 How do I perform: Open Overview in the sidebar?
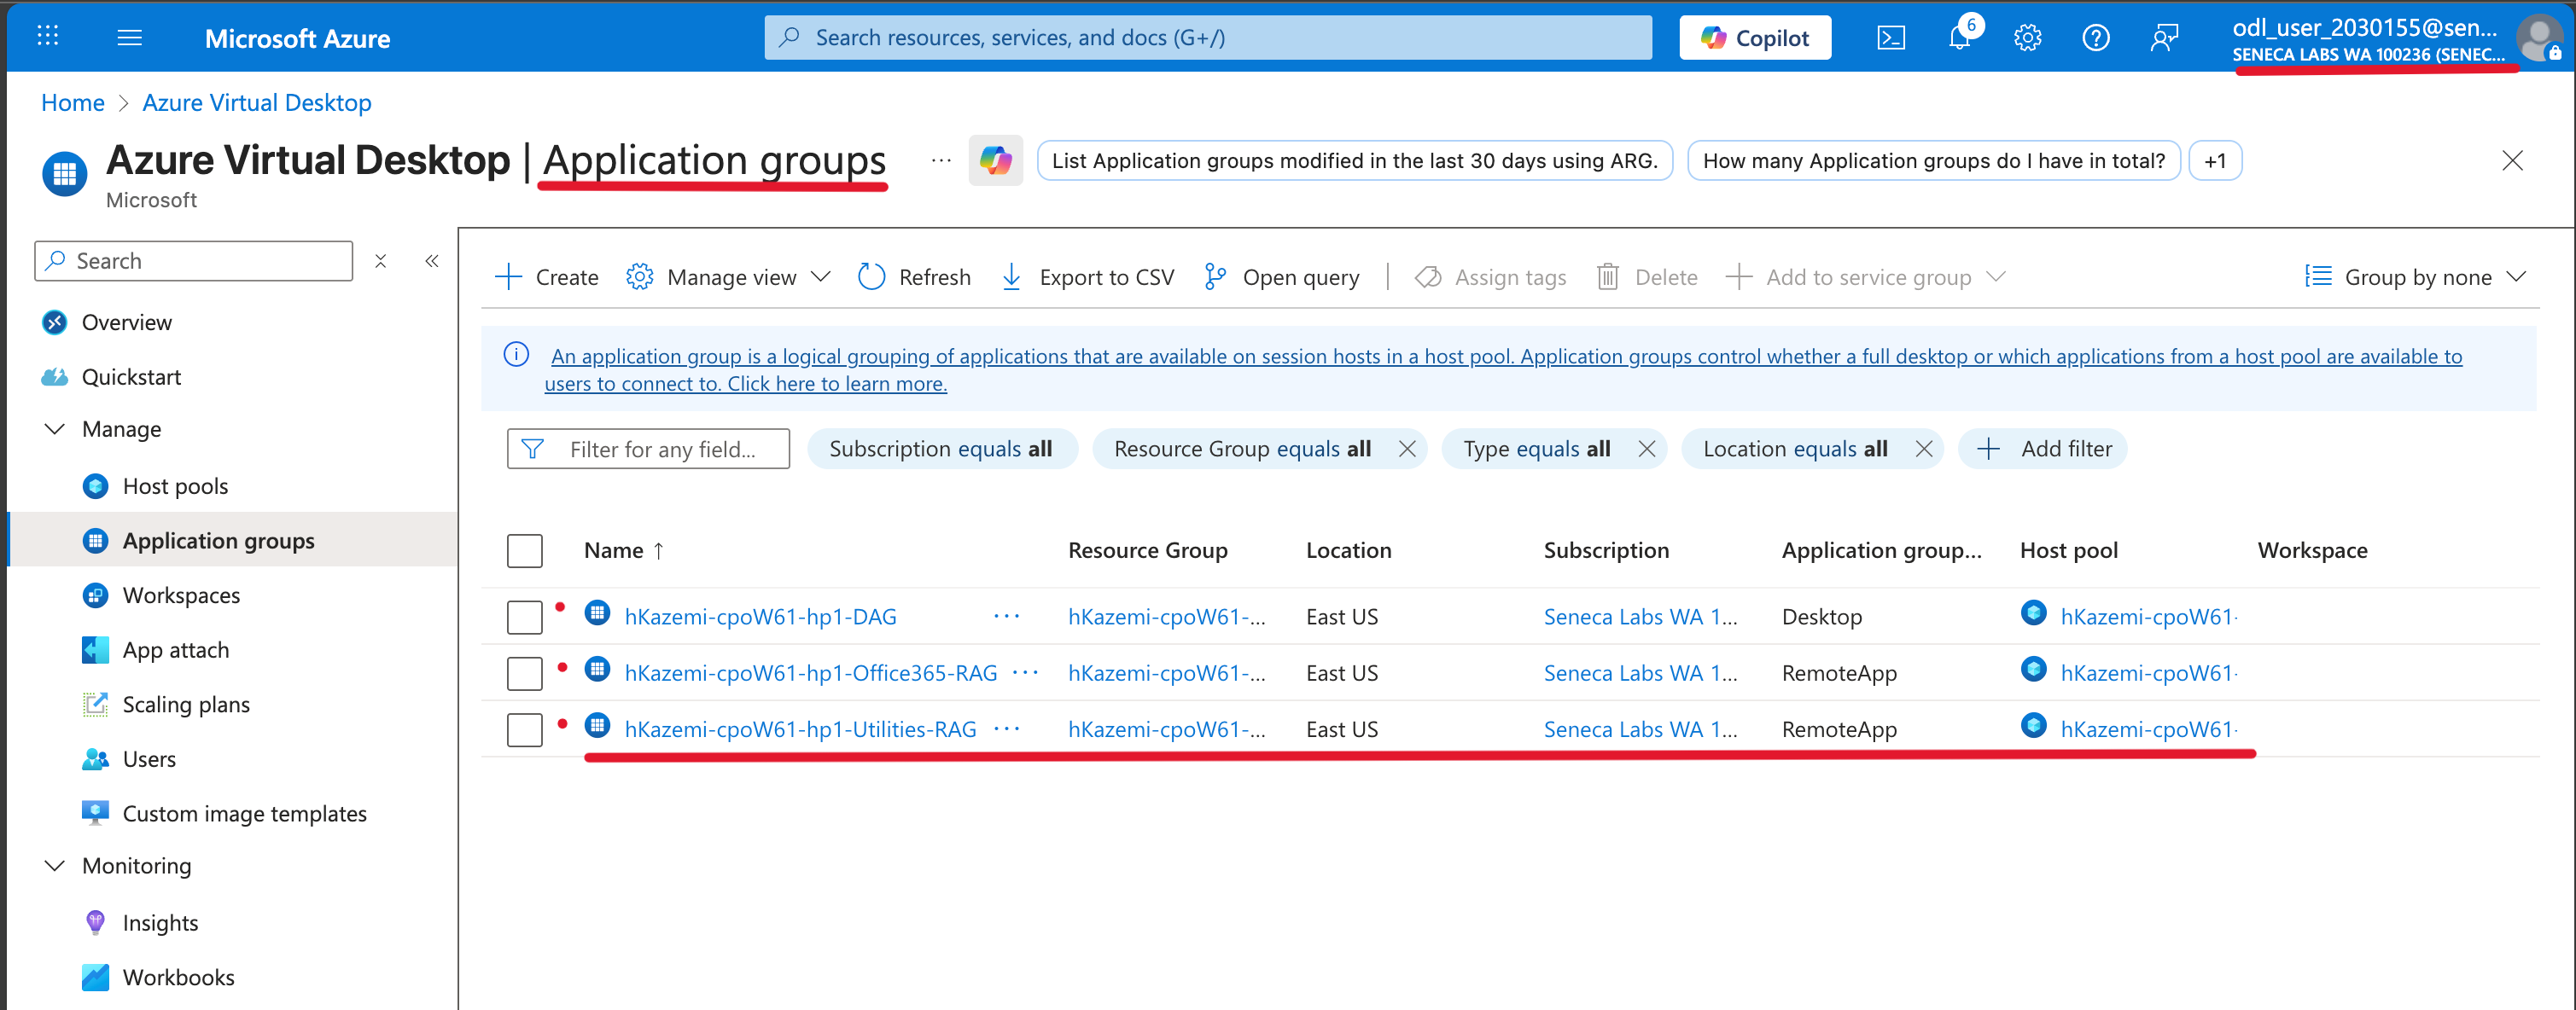[x=127, y=322]
